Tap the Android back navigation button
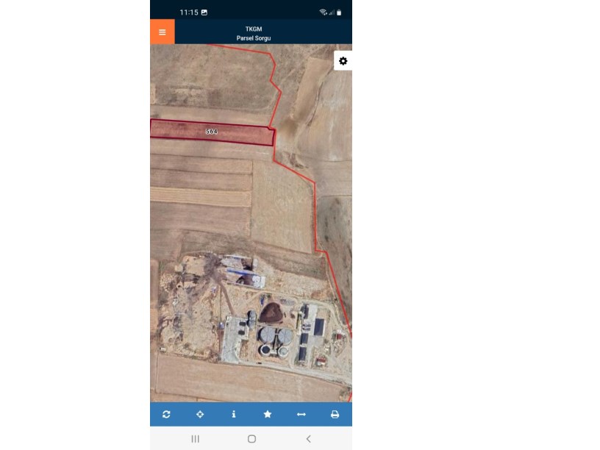This screenshot has width=600, height=450. tap(308, 438)
